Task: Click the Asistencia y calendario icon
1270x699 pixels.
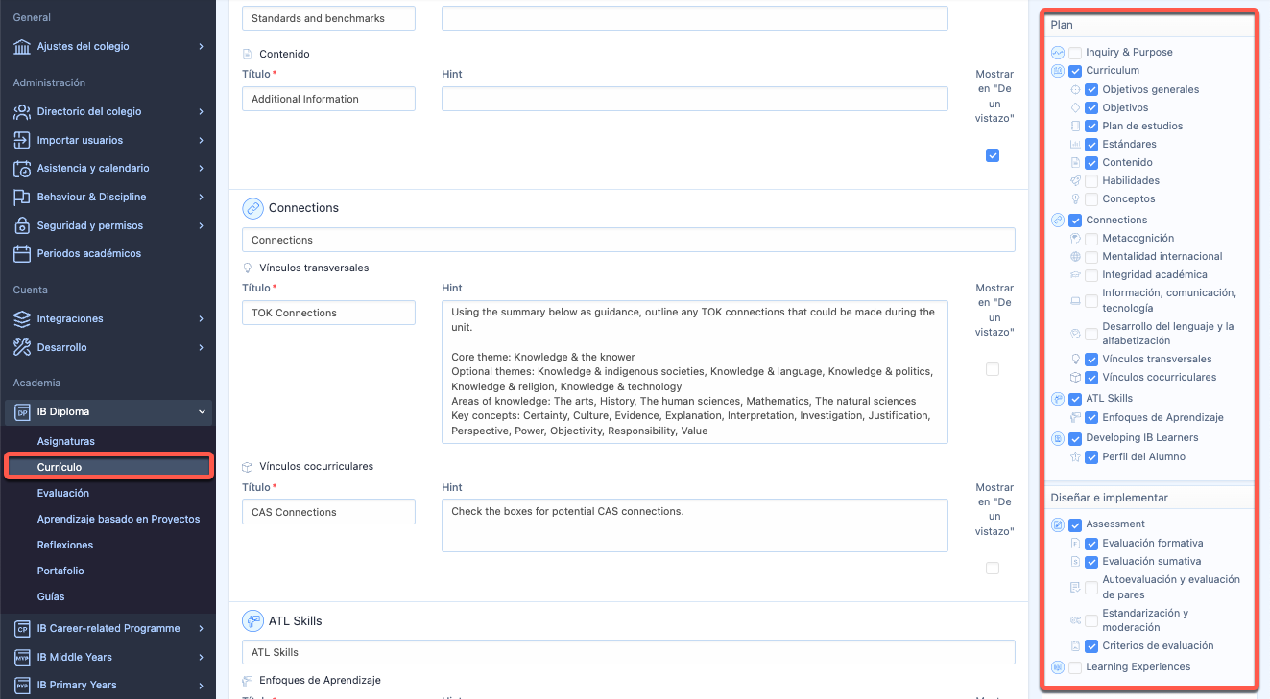Action: click(x=22, y=169)
